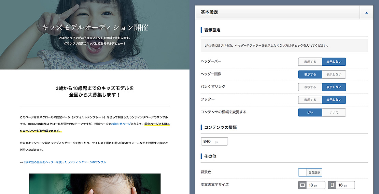The width and height of the screenshot is (379, 194).
Task: Set パンくずリンク to 表示しない
Action: pos(334,87)
